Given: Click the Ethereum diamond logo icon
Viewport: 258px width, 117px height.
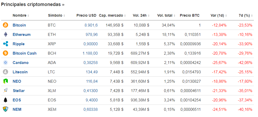Looking at the screenshot, I should (x=5, y=35).
